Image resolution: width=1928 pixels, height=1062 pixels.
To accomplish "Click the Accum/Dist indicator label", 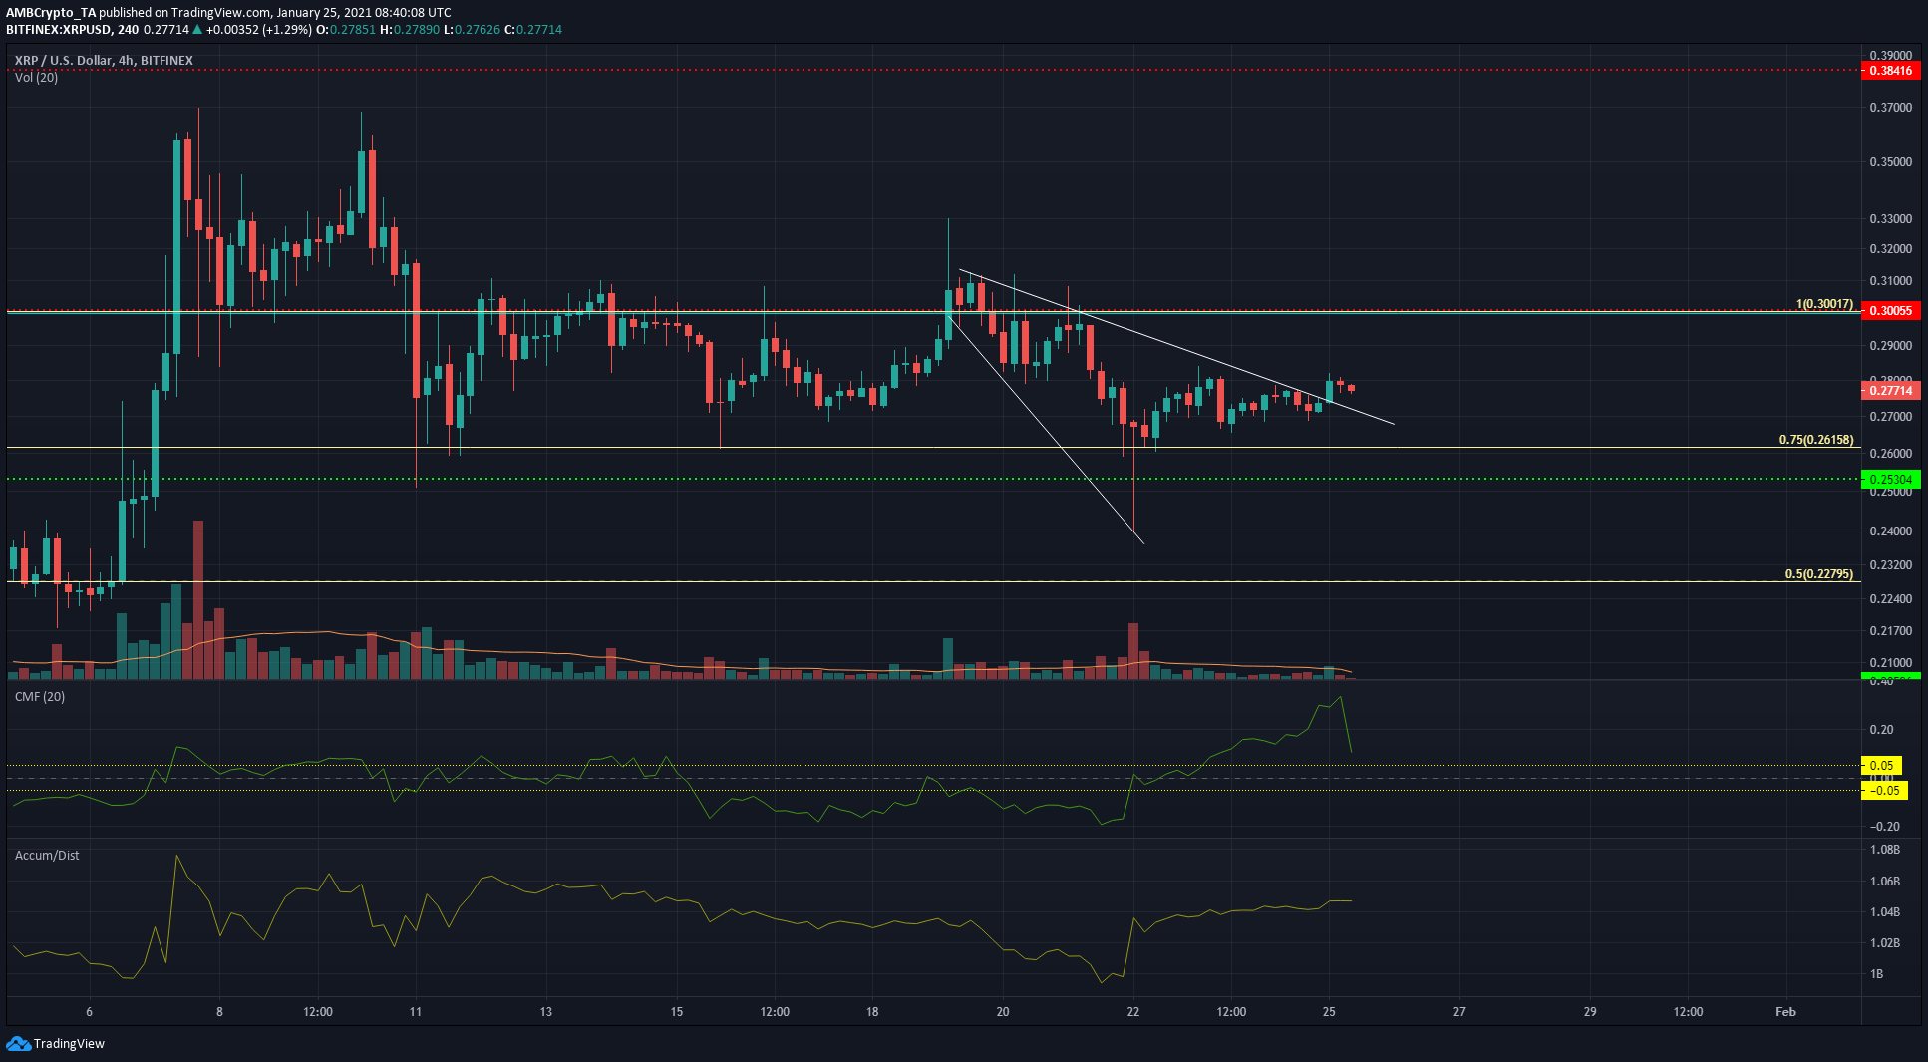I will click(47, 856).
